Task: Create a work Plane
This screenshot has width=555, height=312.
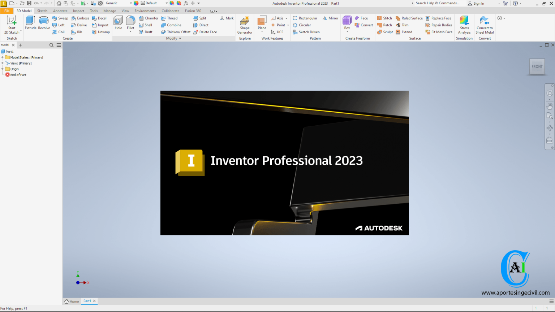Action: click(261, 24)
